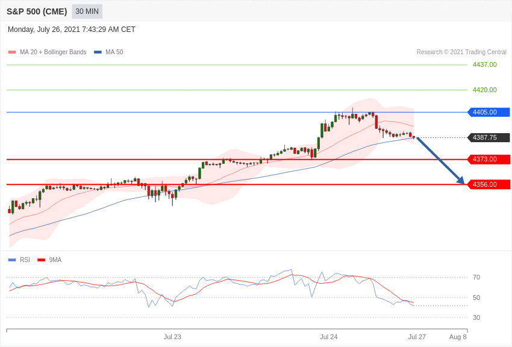This screenshot has height=347, width=512.
Task: Click the Jul 24 date axis label
Action: (x=328, y=337)
